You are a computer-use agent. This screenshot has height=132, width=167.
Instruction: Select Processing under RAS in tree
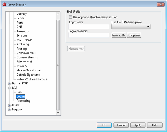[23, 101]
